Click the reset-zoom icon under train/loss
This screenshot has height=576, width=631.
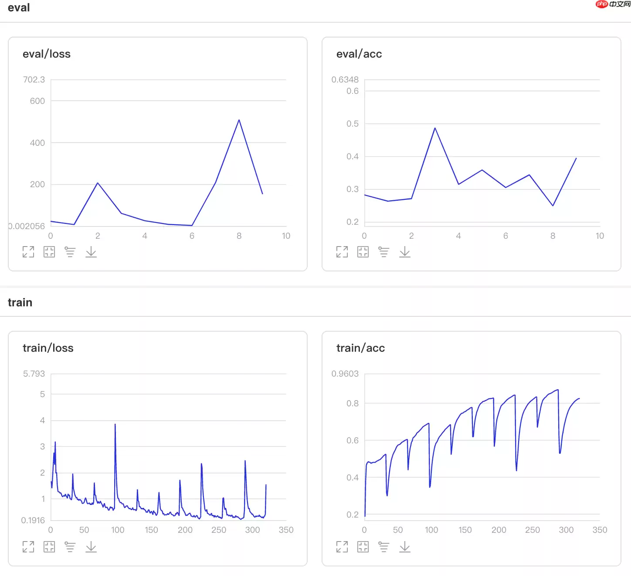[x=49, y=547]
